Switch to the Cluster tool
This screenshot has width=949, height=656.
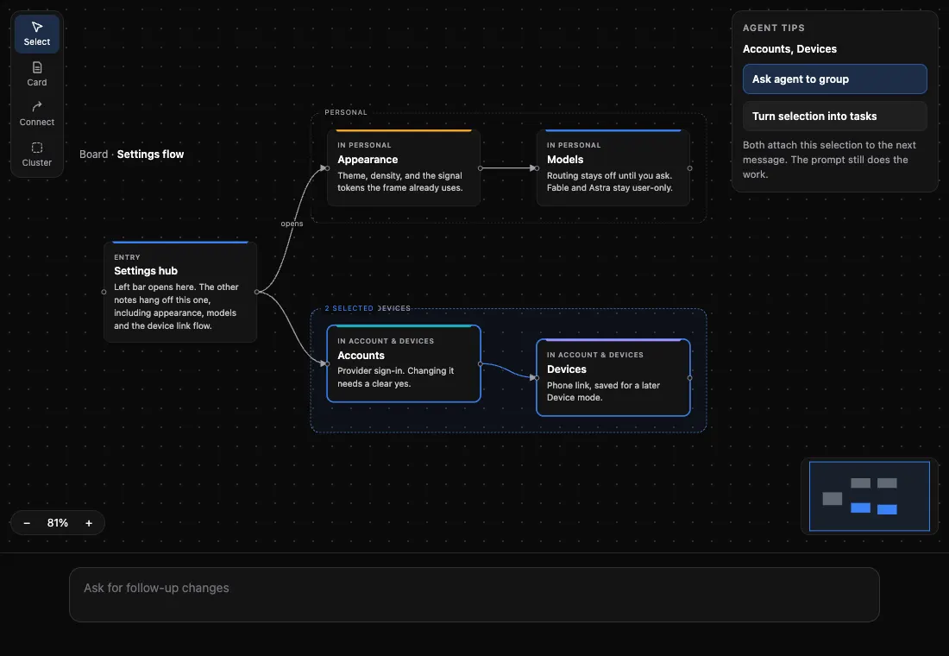37,155
